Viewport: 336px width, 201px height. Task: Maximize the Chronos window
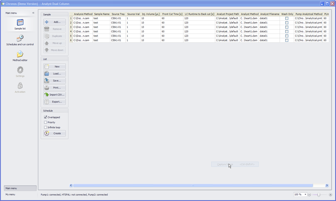(x=327, y=4)
